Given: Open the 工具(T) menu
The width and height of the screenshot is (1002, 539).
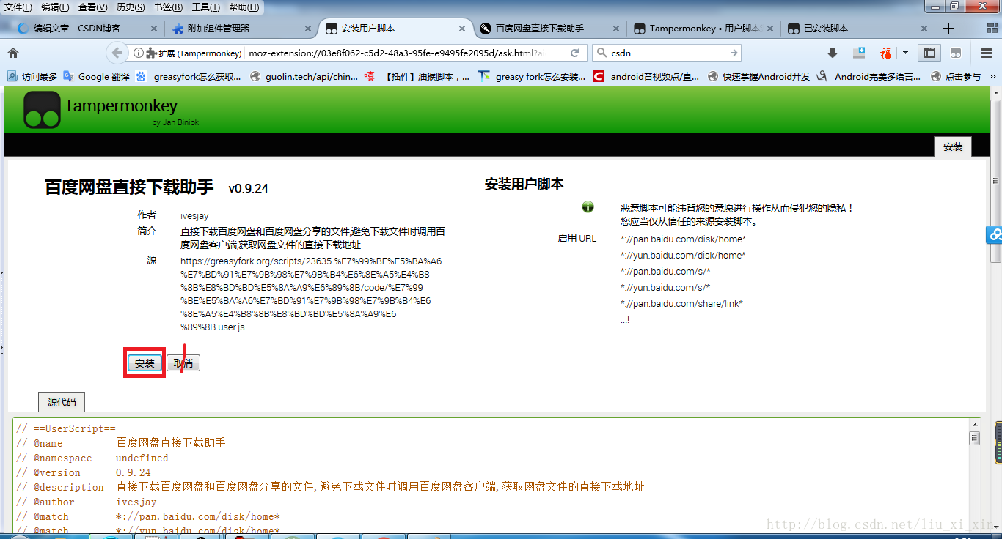Looking at the screenshot, I should (x=205, y=7).
